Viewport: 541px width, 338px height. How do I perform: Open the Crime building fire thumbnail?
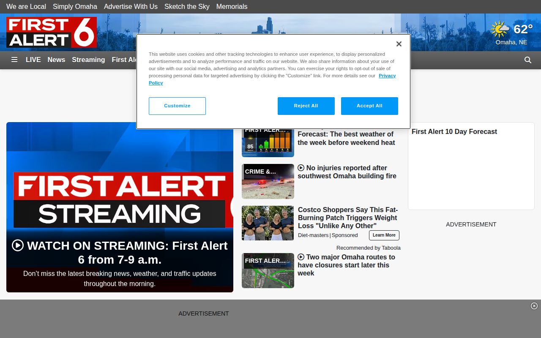point(268,182)
